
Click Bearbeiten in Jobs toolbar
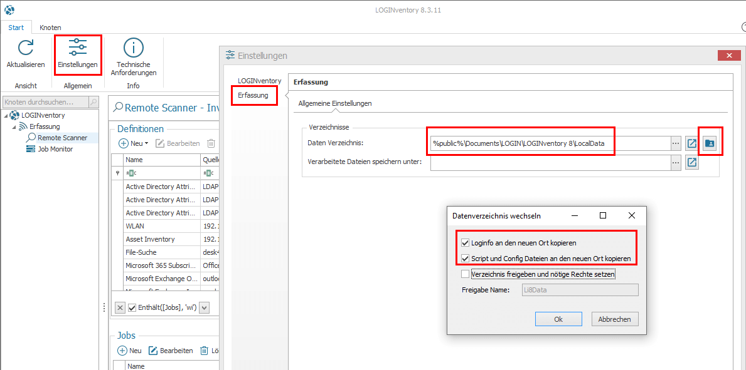(171, 351)
